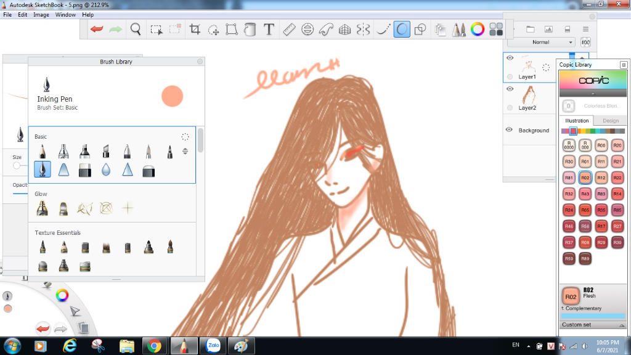This screenshot has height=355, width=631.
Task: Open the Color Editor wheel in toolbar
Action: click(x=478, y=30)
